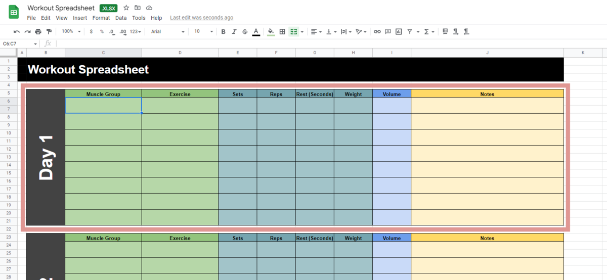Open the functions sigma menu
The image size is (607, 280).
pyautogui.click(x=429, y=31)
